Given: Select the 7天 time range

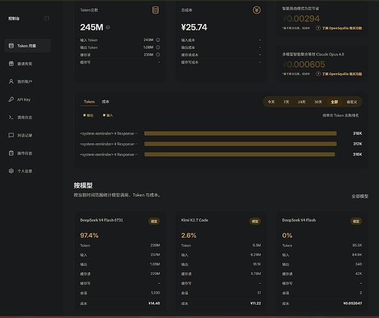Looking at the screenshot, I should coord(286,102).
